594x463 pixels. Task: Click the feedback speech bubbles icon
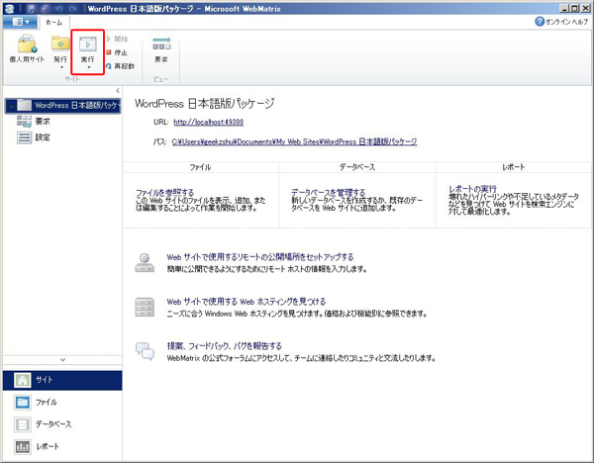(x=145, y=351)
